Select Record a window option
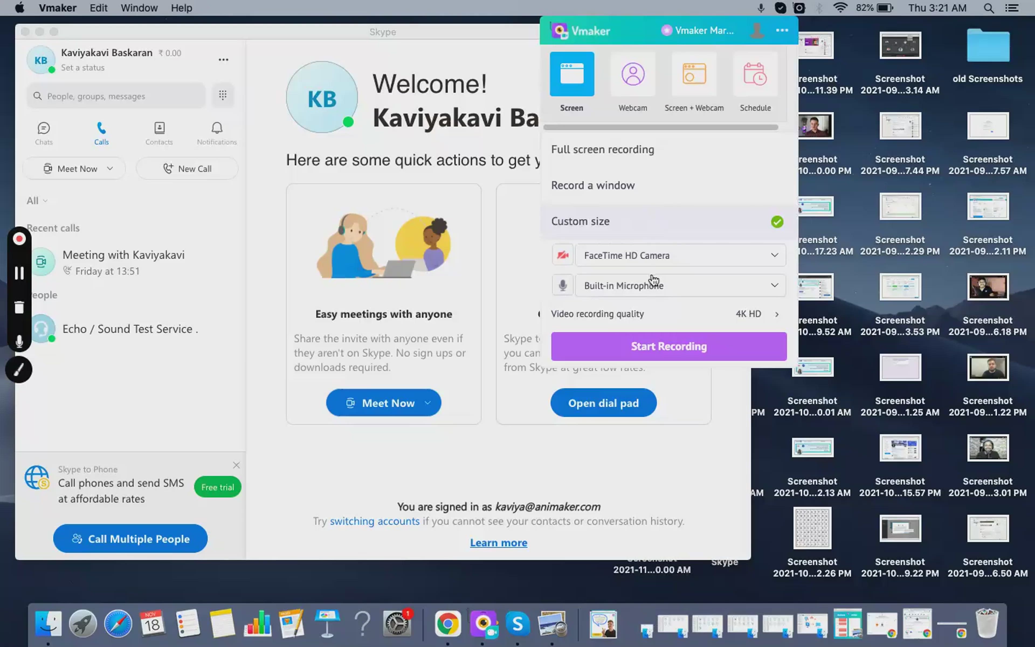 (x=669, y=185)
